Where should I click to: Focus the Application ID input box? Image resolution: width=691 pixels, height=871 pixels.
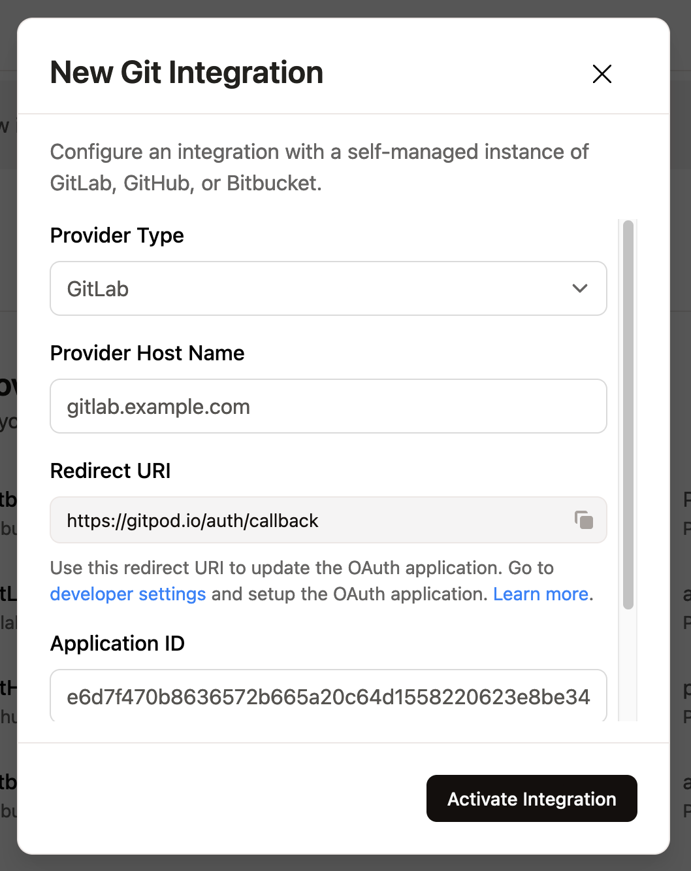[329, 696]
